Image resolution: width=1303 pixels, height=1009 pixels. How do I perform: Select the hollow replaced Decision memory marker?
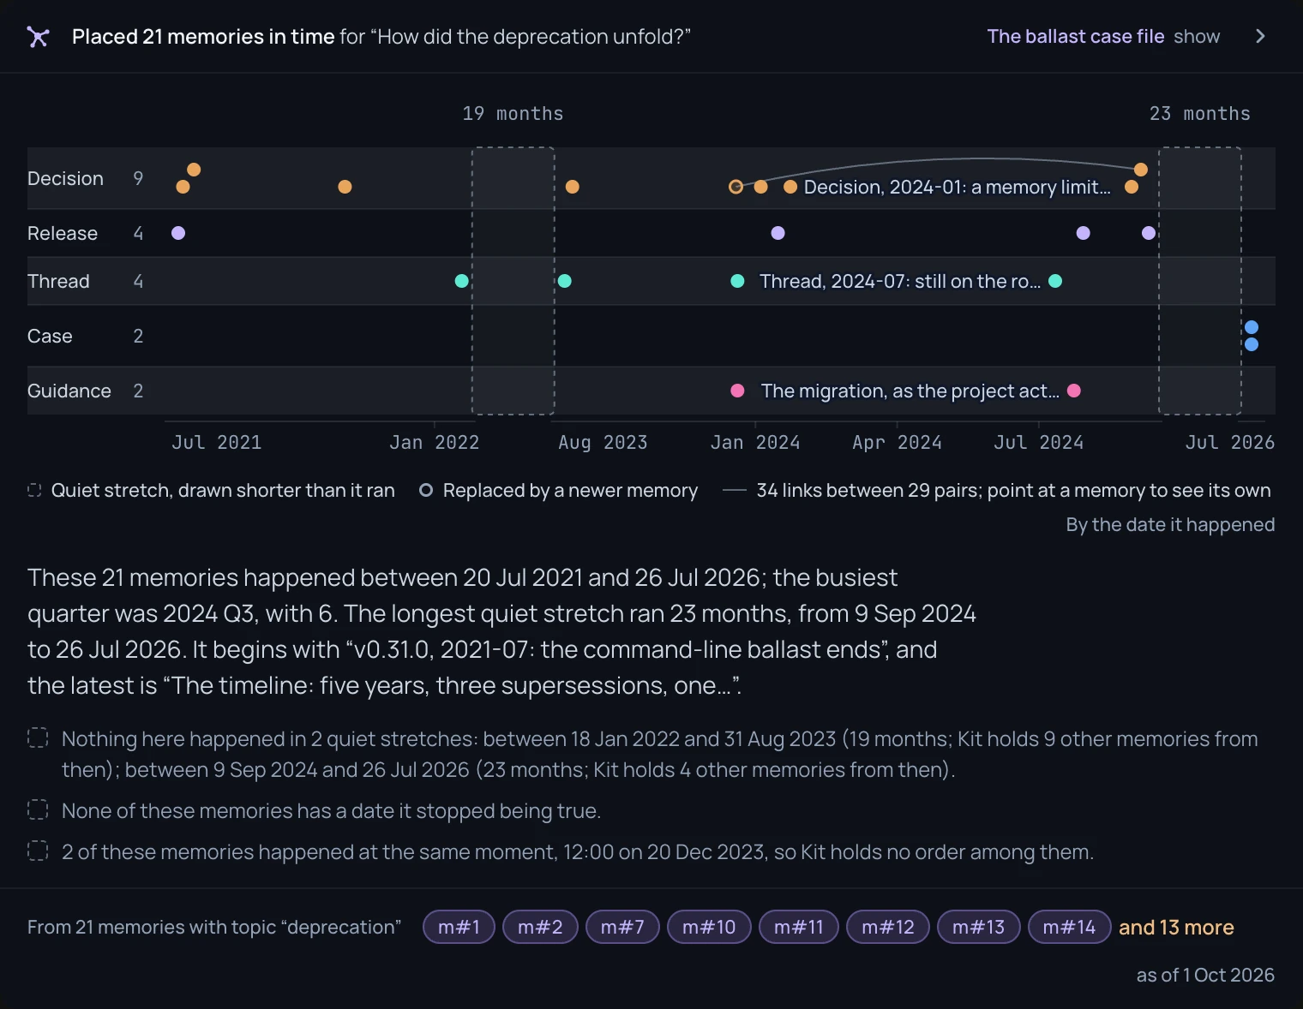[736, 187]
